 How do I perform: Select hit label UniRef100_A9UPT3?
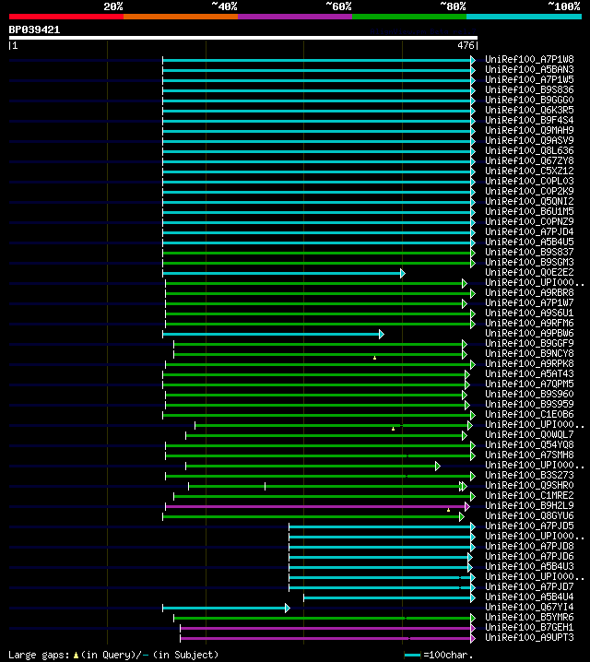(529, 637)
